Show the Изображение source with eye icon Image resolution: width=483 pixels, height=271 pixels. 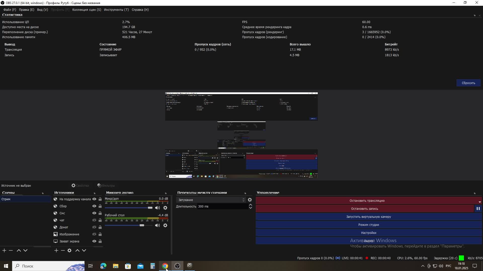[x=94, y=234]
